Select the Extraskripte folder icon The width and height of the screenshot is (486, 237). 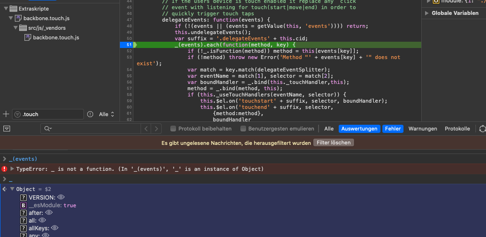pos(13,9)
